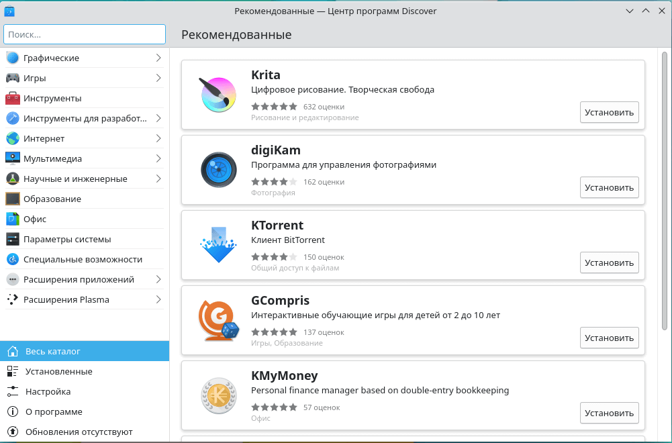This screenshot has width=672, height=443.
Task: Click the Discover app icon in title bar
Action: [x=9, y=11]
